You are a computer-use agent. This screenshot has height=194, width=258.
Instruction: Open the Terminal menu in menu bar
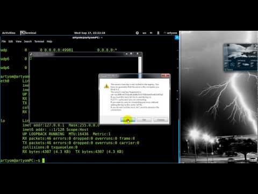[39, 41]
